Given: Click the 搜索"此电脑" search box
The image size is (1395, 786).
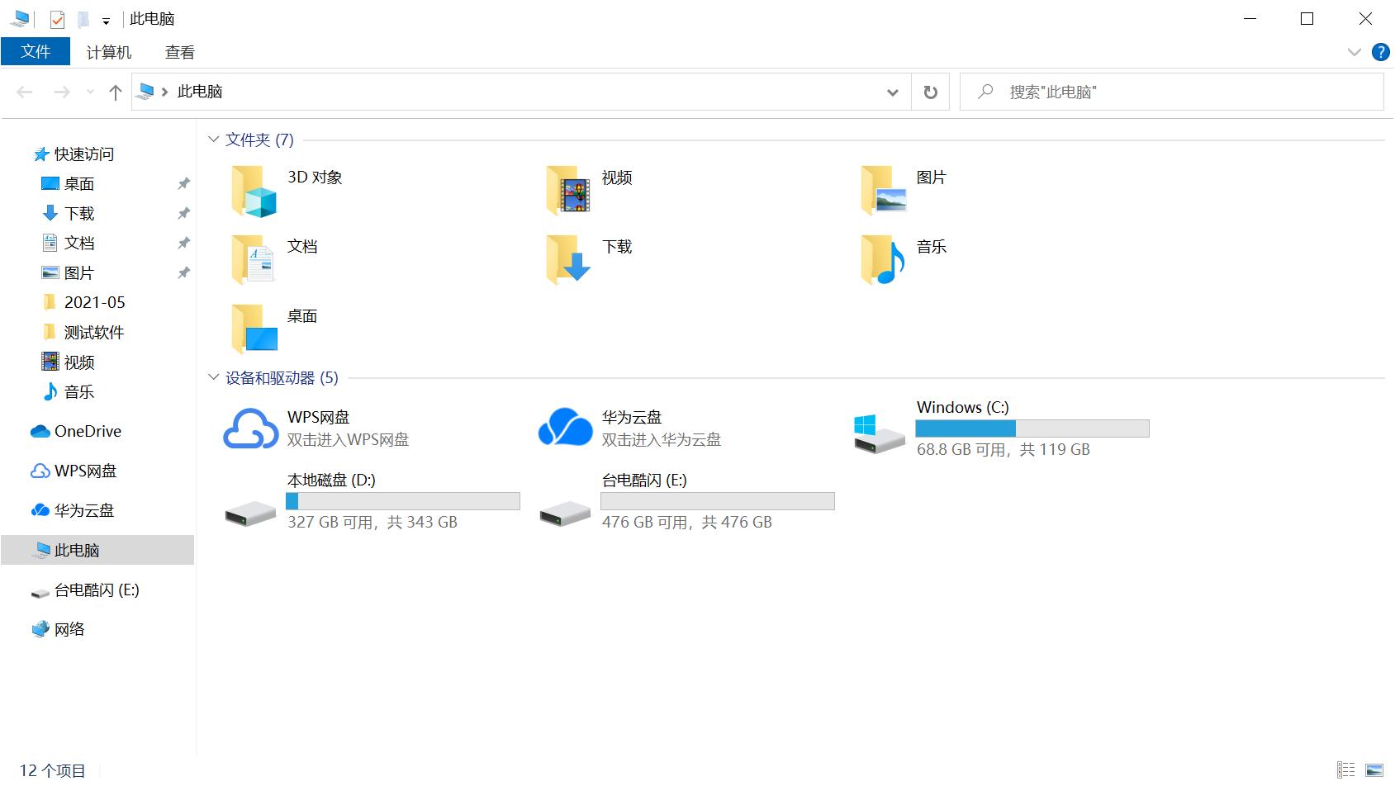Looking at the screenshot, I should [x=1172, y=92].
